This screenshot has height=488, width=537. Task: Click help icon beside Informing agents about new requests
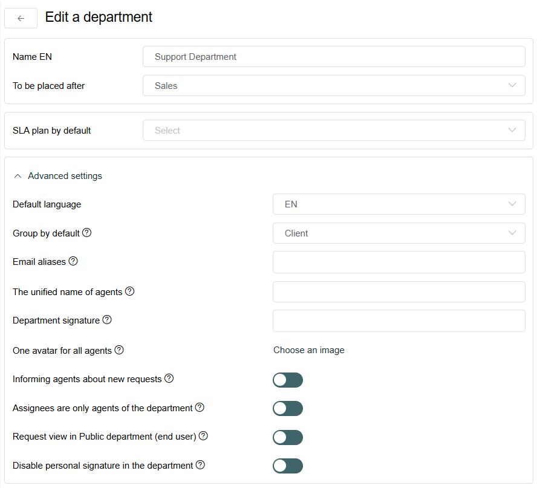[x=169, y=379]
